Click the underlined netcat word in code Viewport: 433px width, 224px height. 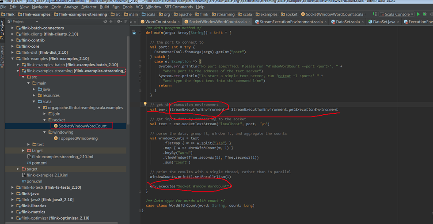pyautogui.click(x=285, y=76)
